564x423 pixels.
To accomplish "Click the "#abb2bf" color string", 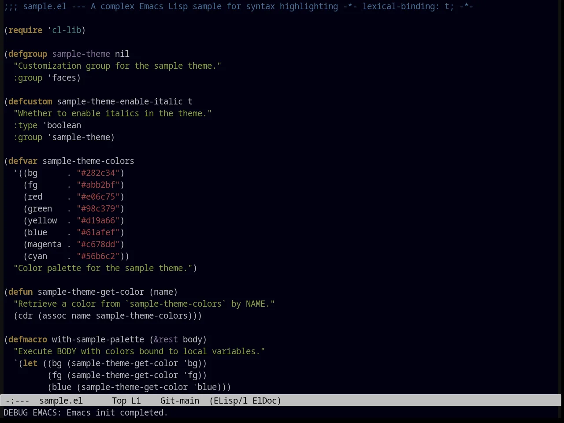I will coord(98,185).
